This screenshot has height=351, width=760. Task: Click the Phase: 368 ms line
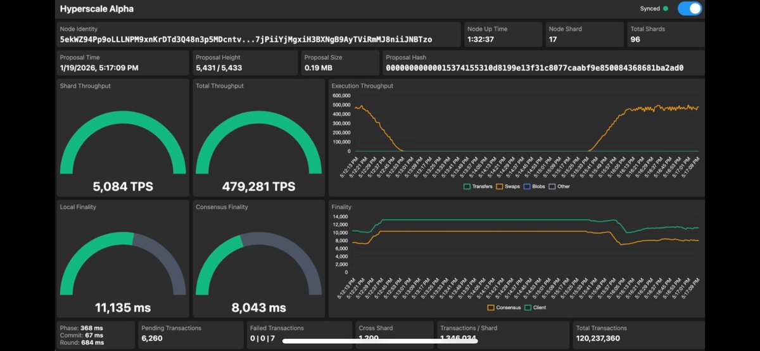point(81,328)
